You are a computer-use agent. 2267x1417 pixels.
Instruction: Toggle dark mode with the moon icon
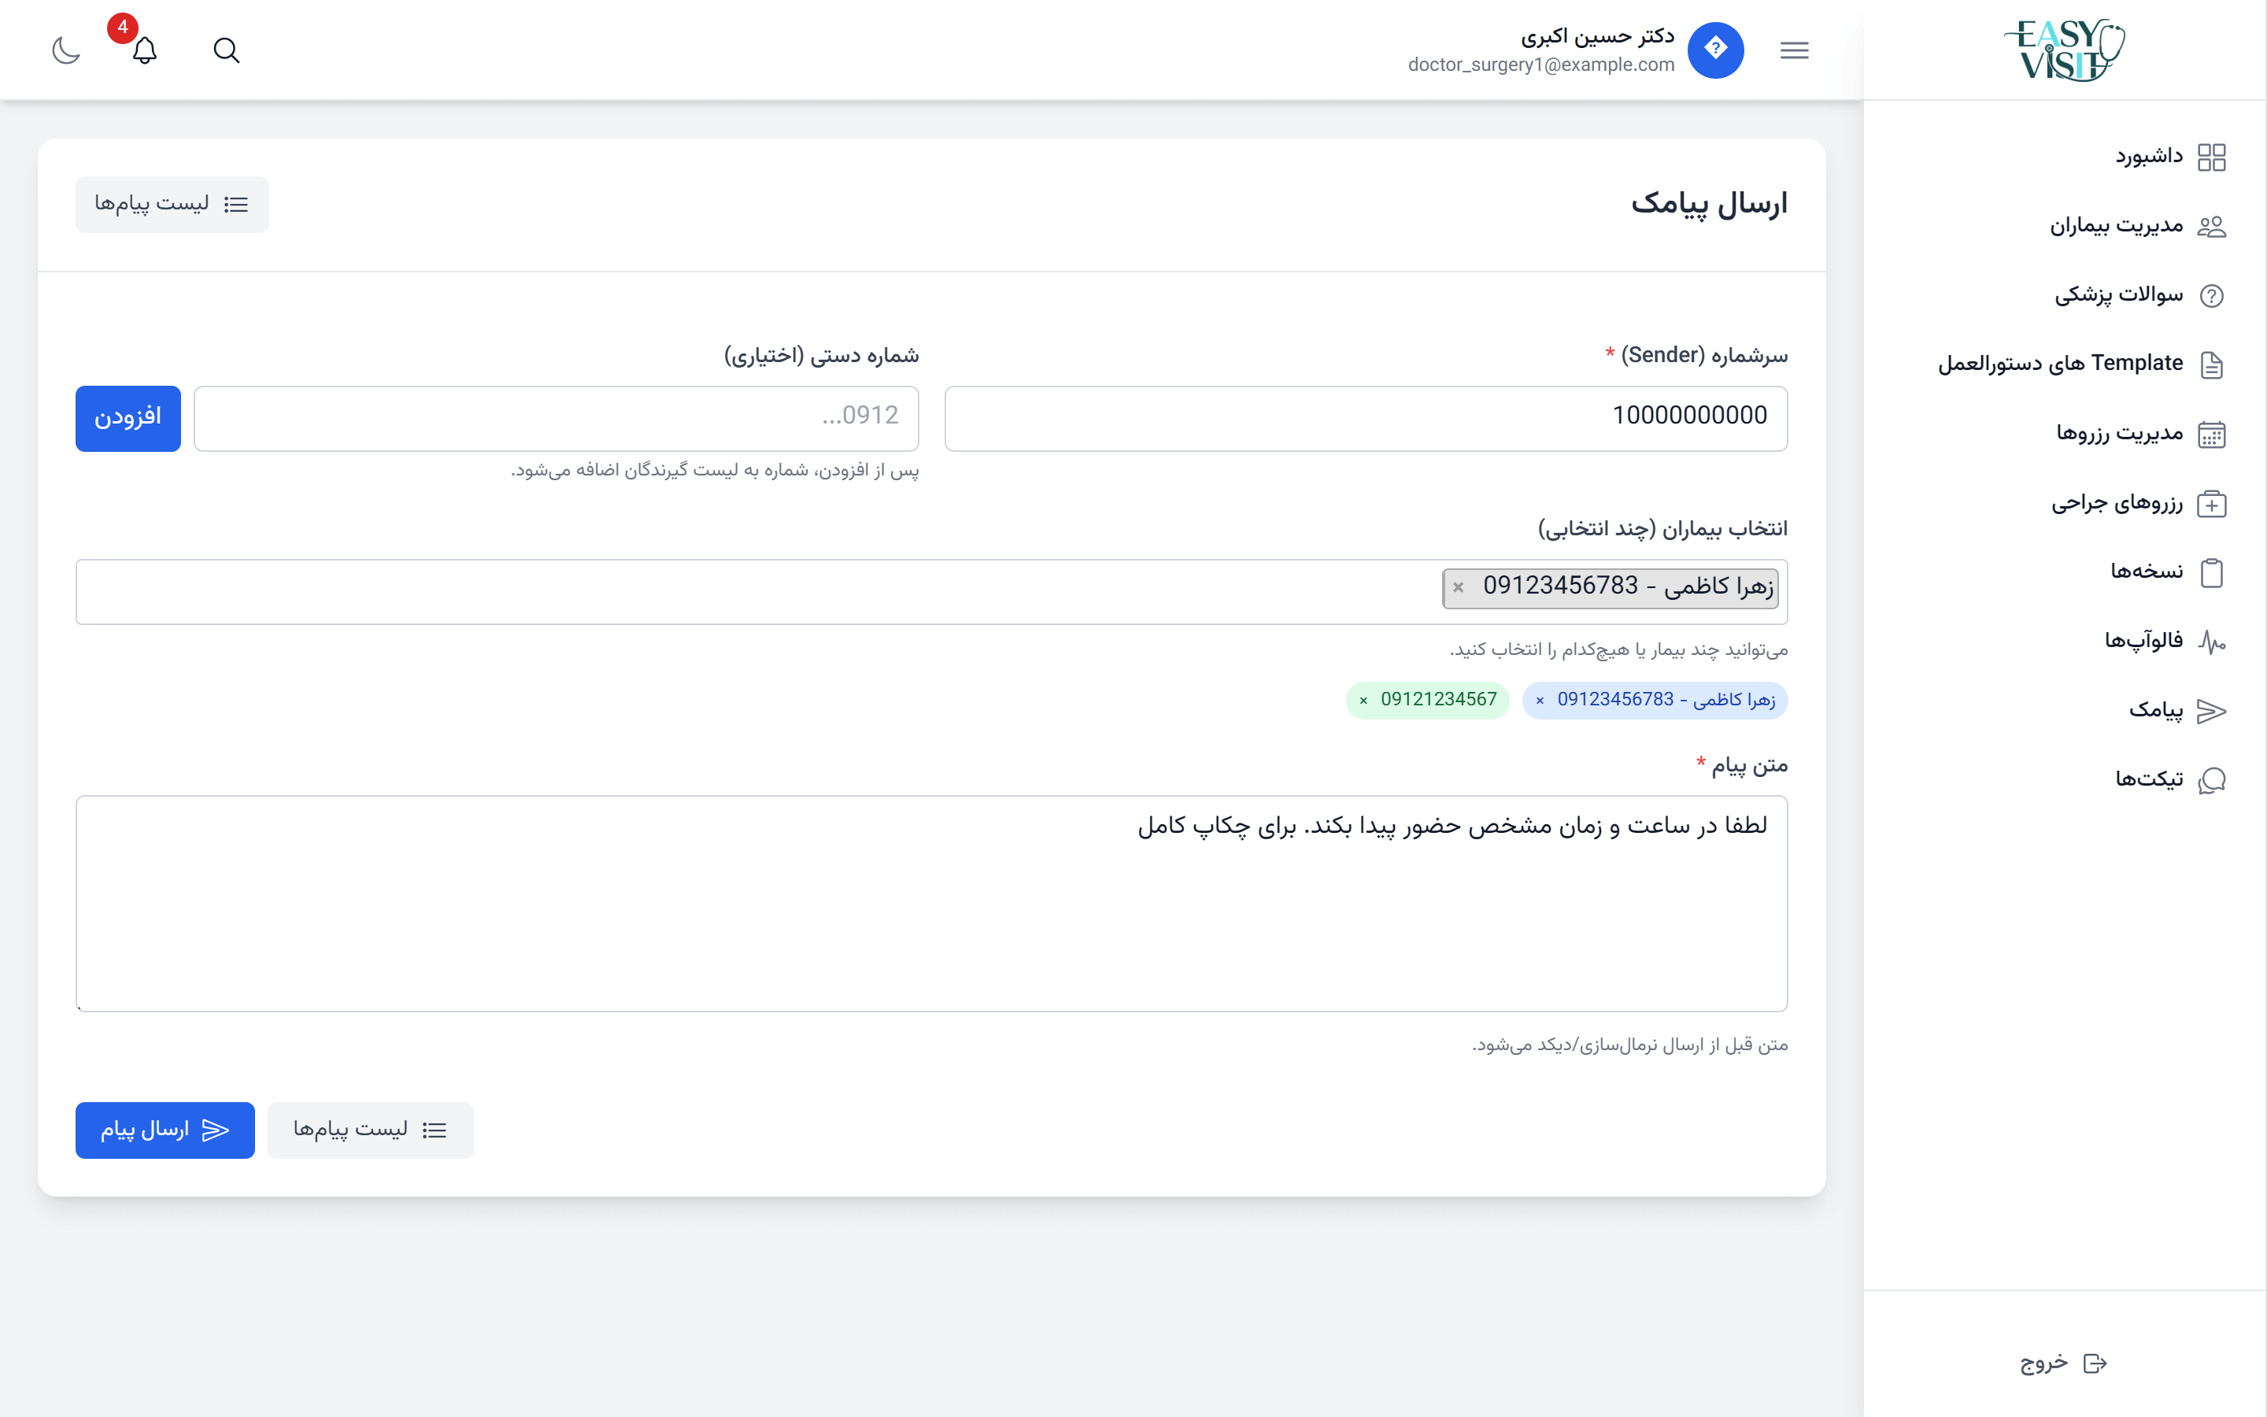(65, 50)
